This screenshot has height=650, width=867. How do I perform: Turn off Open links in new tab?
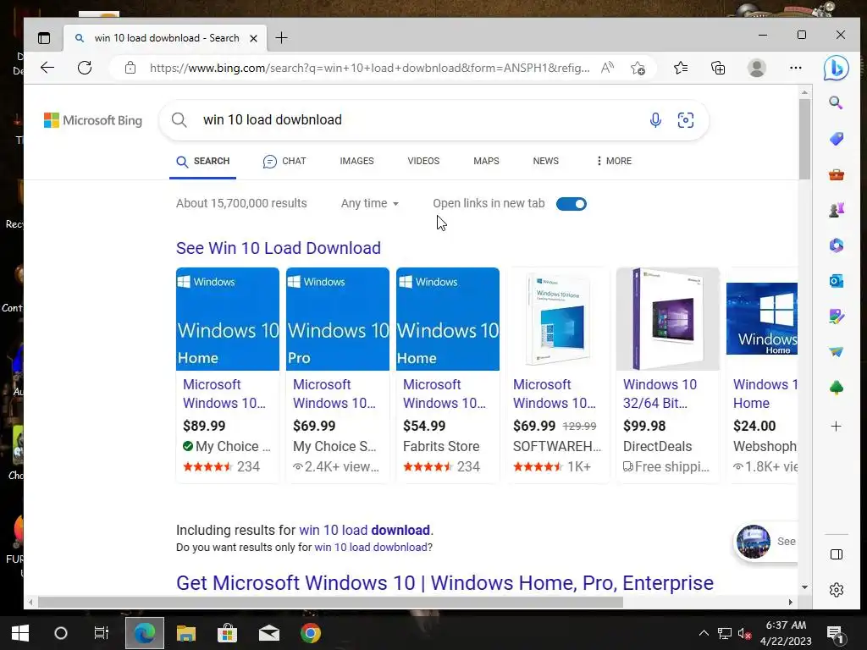(x=572, y=204)
